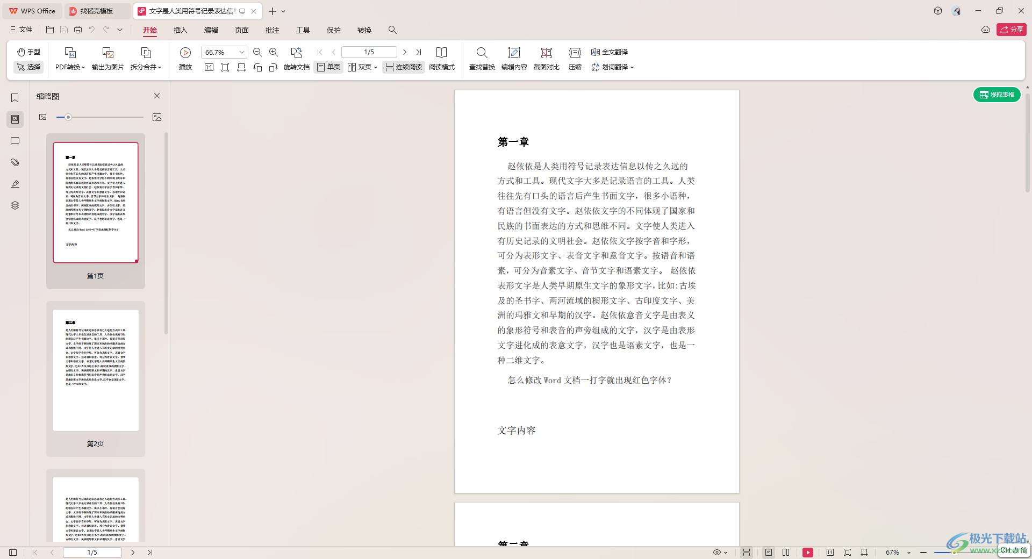Screen dimensions: 1032x559
Task: Click status bar zoom slider handle
Action: 954,553
